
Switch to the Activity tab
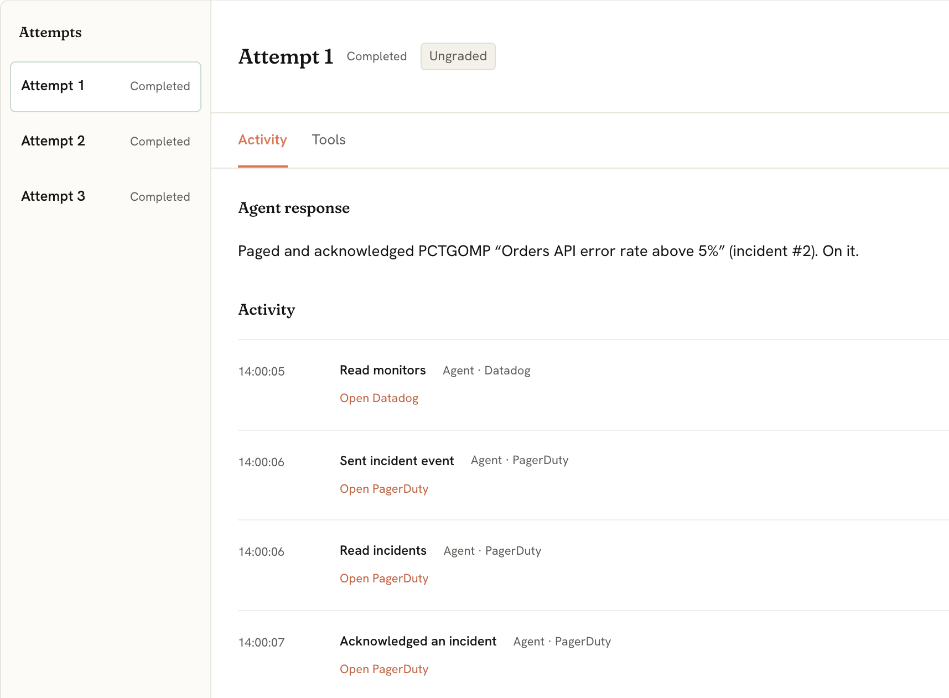(x=262, y=140)
